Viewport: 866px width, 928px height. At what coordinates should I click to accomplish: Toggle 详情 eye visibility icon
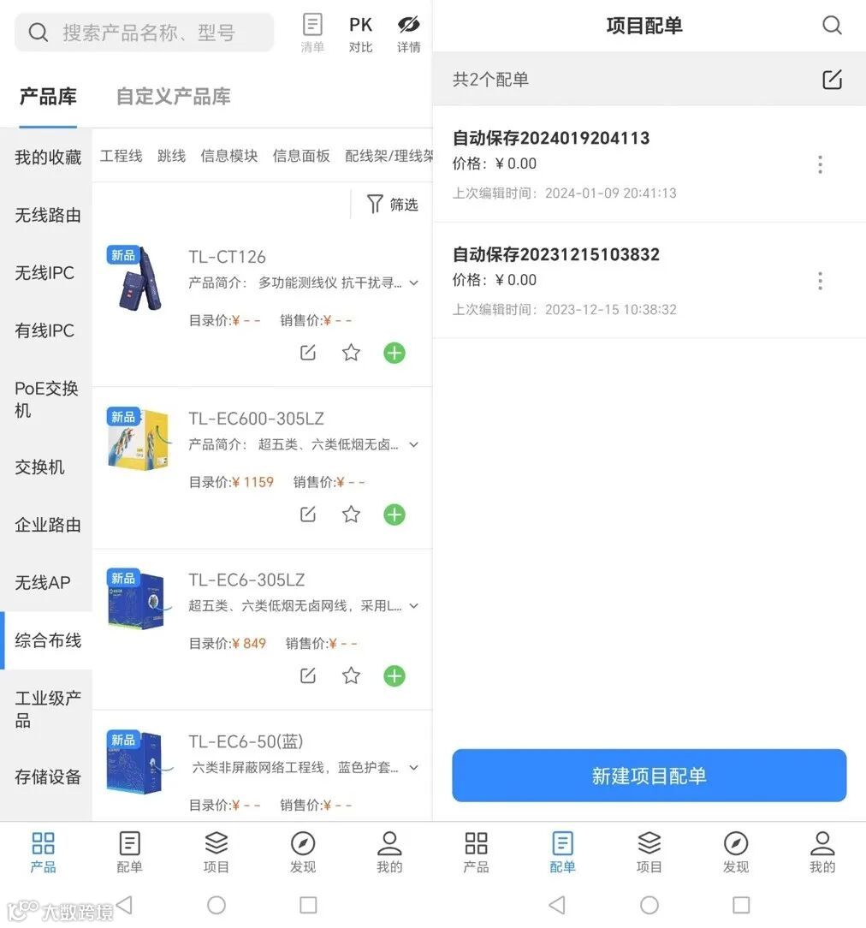point(409,33)
